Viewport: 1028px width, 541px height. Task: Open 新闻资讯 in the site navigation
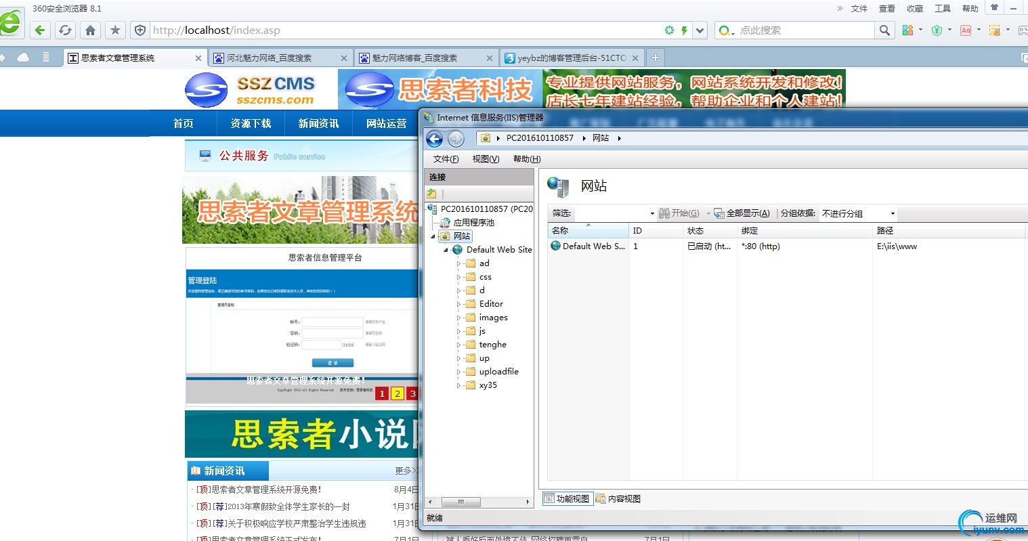tap(318, 123)
